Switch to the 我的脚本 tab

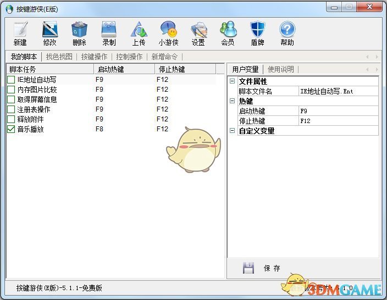(24, 57)
